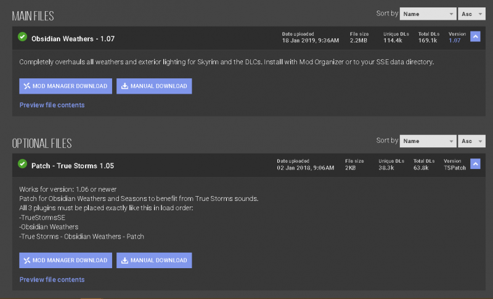Click the '-True Storms - Obsidian Weathers - Patch' line
493x299 pixels.
(82, 237)
